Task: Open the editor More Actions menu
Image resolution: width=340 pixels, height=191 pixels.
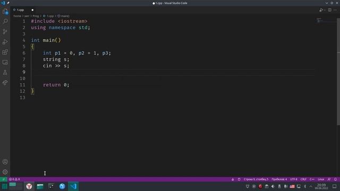Action: 335,10
